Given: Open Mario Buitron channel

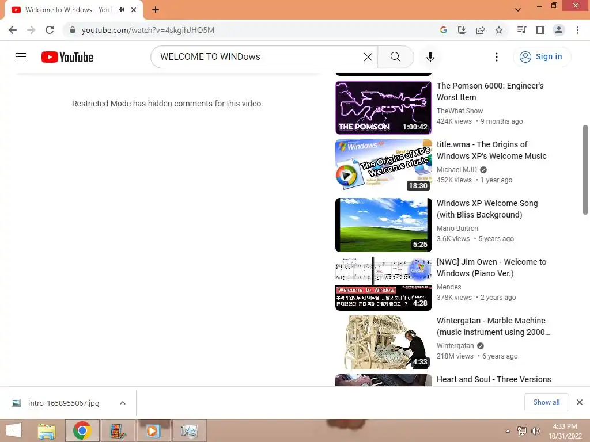Looking at the screenshot, I should 457,228.
